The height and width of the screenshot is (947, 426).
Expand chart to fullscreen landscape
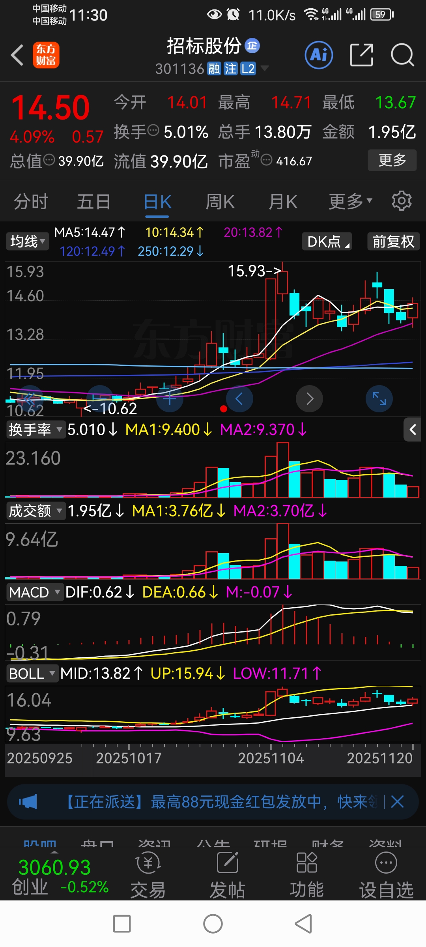click(379, 399)
